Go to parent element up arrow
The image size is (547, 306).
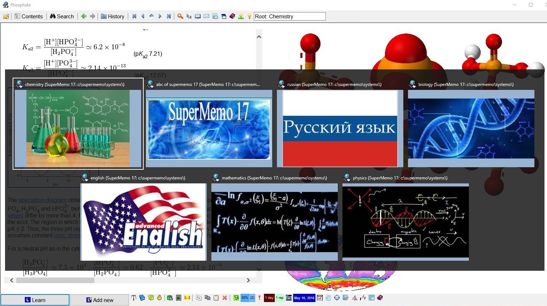[152, 16]
